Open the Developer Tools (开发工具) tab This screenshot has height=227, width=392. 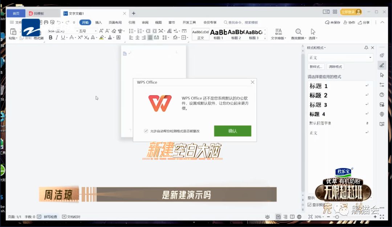[x=189, y=22]
